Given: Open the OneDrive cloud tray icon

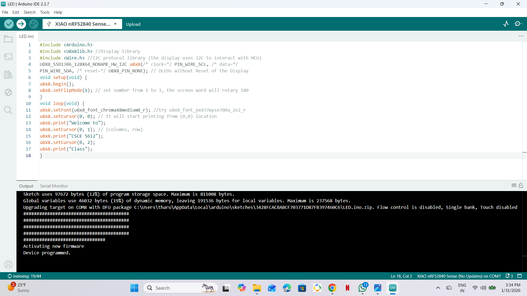Looking at the screenshot, I should [x=449, y=288].
